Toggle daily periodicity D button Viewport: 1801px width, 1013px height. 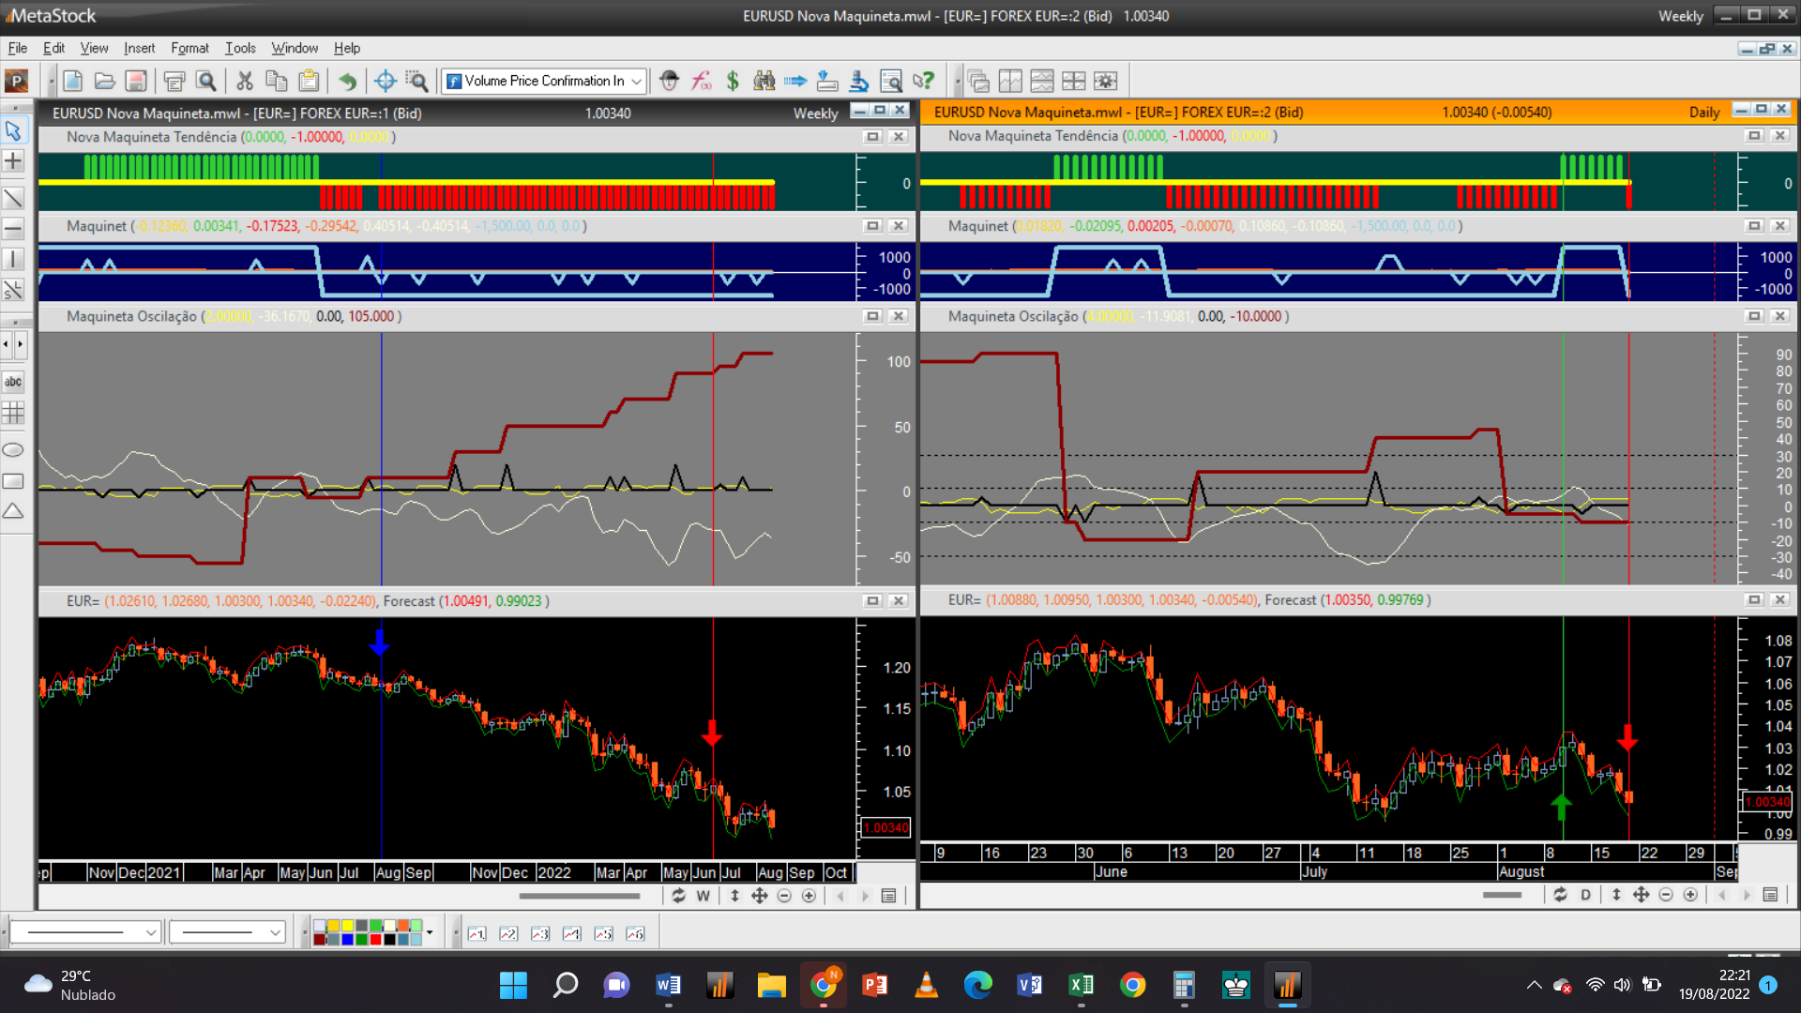1585,895
